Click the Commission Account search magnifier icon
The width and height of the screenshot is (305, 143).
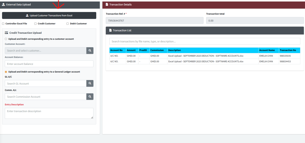(x=90, y=97)
